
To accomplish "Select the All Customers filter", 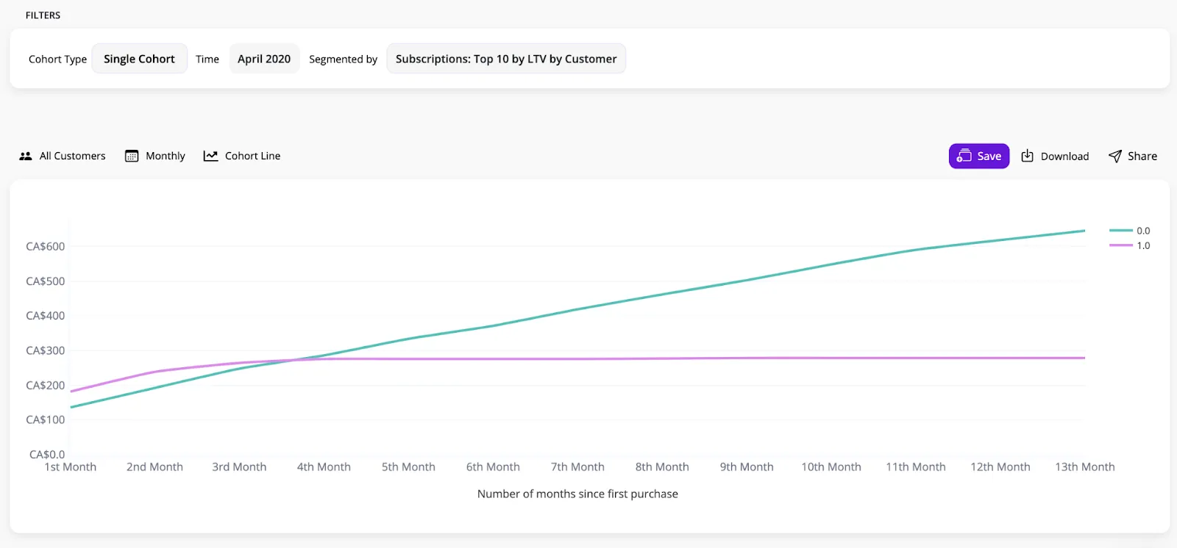I will (63, 156).
